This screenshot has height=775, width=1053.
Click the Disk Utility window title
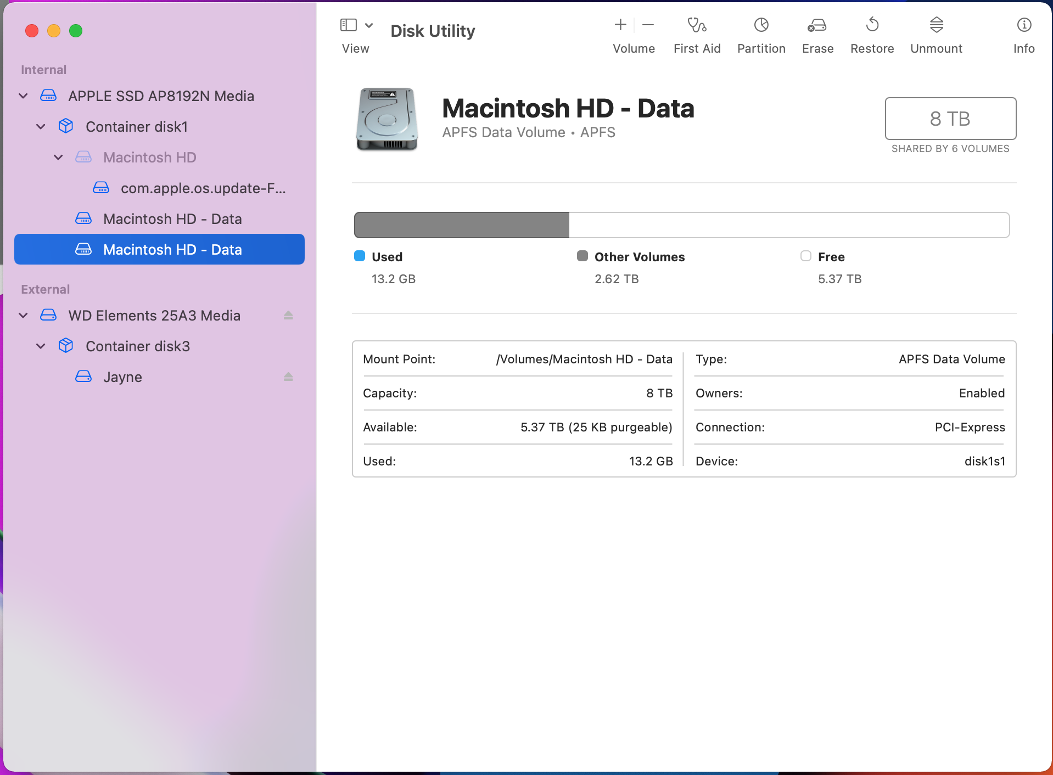(x=433, y=31)
